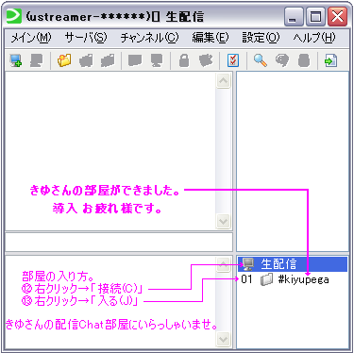
Task: Click the disabled disconnect server icon
Action: [36, 60]
